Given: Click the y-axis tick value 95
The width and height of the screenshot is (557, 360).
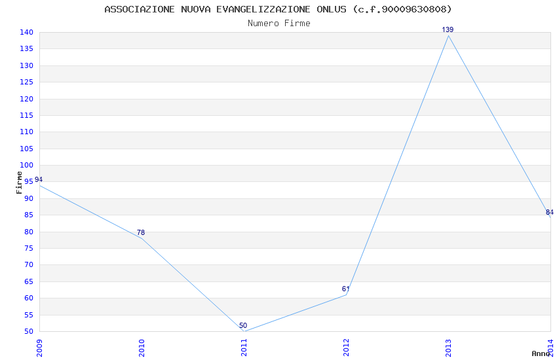Looking at the screenshot, I should (29, 182).
